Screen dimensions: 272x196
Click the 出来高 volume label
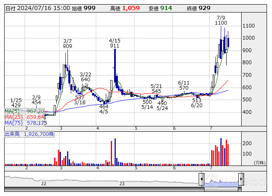(x=29, y=134)
